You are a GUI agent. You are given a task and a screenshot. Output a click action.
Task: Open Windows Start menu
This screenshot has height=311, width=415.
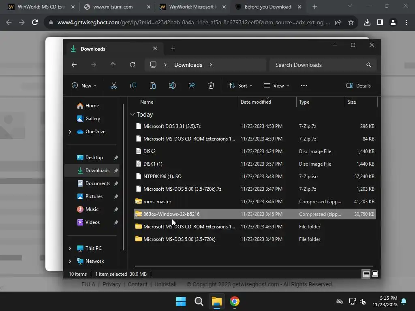click(x=181, y=301)
